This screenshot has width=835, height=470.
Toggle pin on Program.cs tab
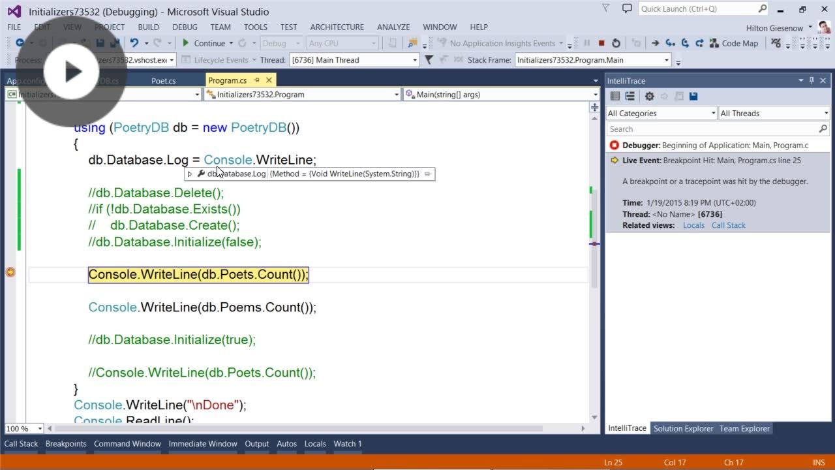coord(256,80)
